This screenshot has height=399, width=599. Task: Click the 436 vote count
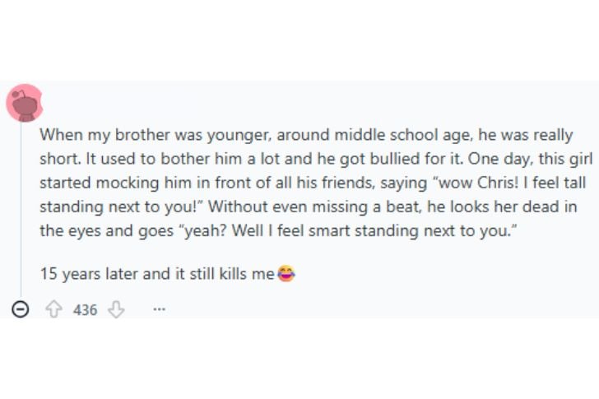(x=86, y=310)
